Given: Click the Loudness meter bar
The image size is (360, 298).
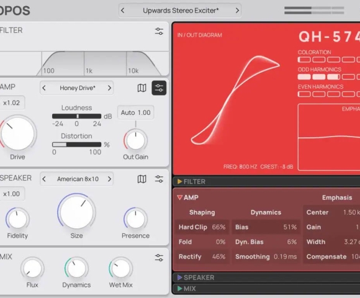Looking at the screenshot, I should coord(76,116).
